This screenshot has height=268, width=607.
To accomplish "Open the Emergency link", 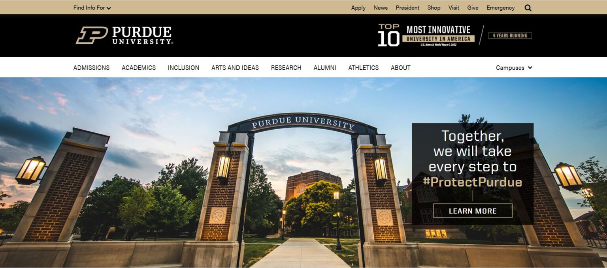I will point(501,8).
